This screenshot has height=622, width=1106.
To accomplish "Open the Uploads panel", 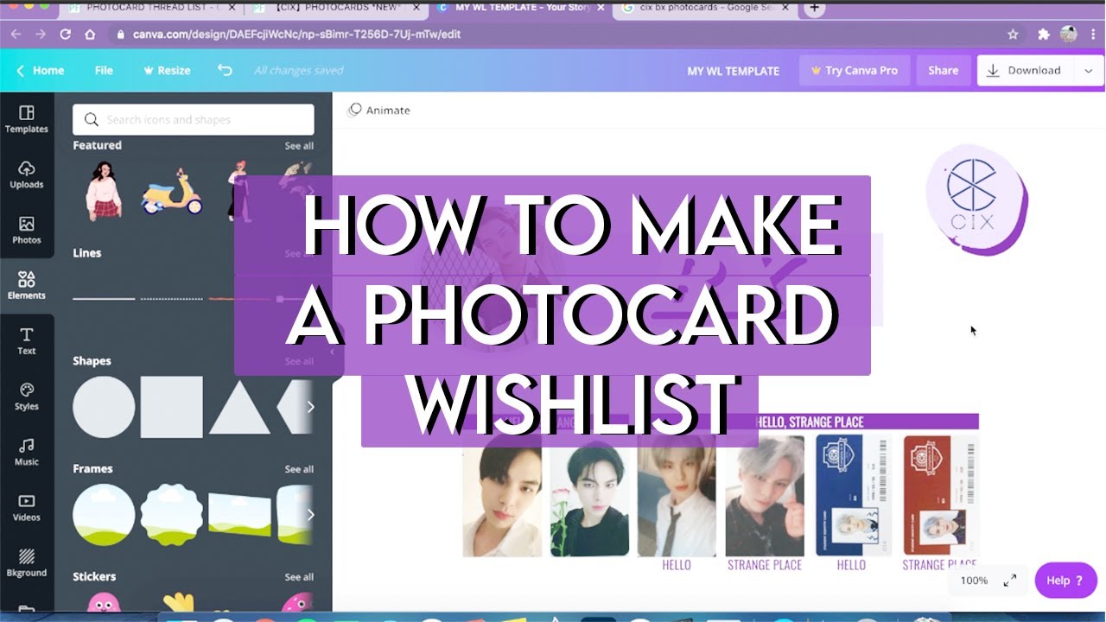I will click(x=27, y=175).
